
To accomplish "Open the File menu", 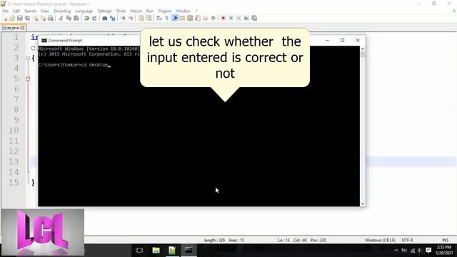I will [x=6, y=11].
